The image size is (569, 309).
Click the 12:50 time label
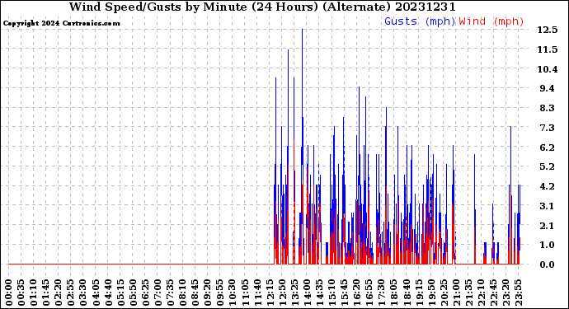282,293
